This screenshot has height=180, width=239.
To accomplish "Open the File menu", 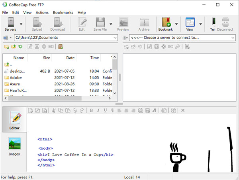I will pyautogui.click(x=5, y=12).
